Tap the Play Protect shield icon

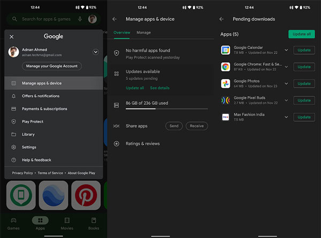pyautogui.click(x=117, y=53)
